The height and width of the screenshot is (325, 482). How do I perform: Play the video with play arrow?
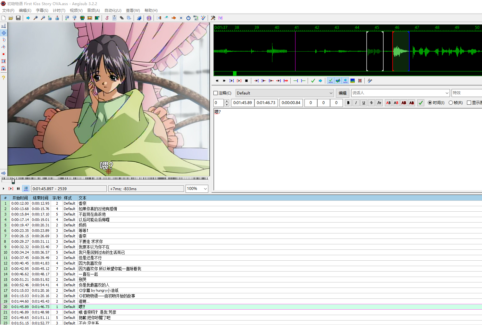point(4,189)
